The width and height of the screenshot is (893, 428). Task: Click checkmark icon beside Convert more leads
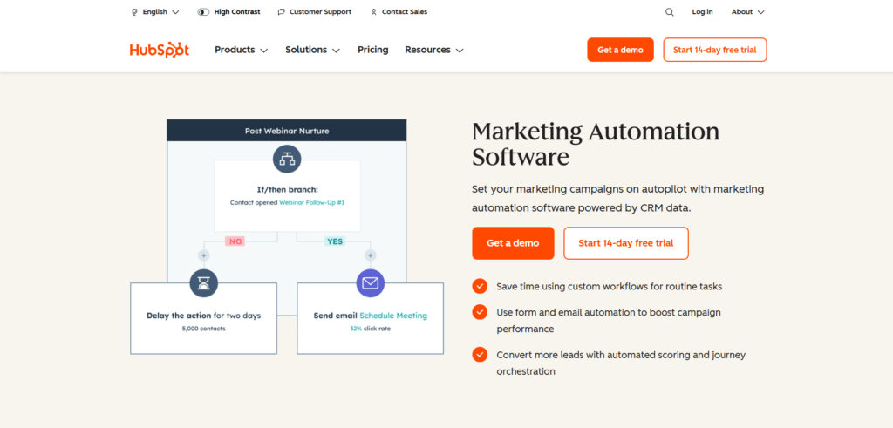(480, 355)
